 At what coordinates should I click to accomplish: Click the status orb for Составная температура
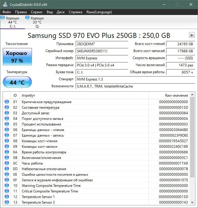[7, 107]
